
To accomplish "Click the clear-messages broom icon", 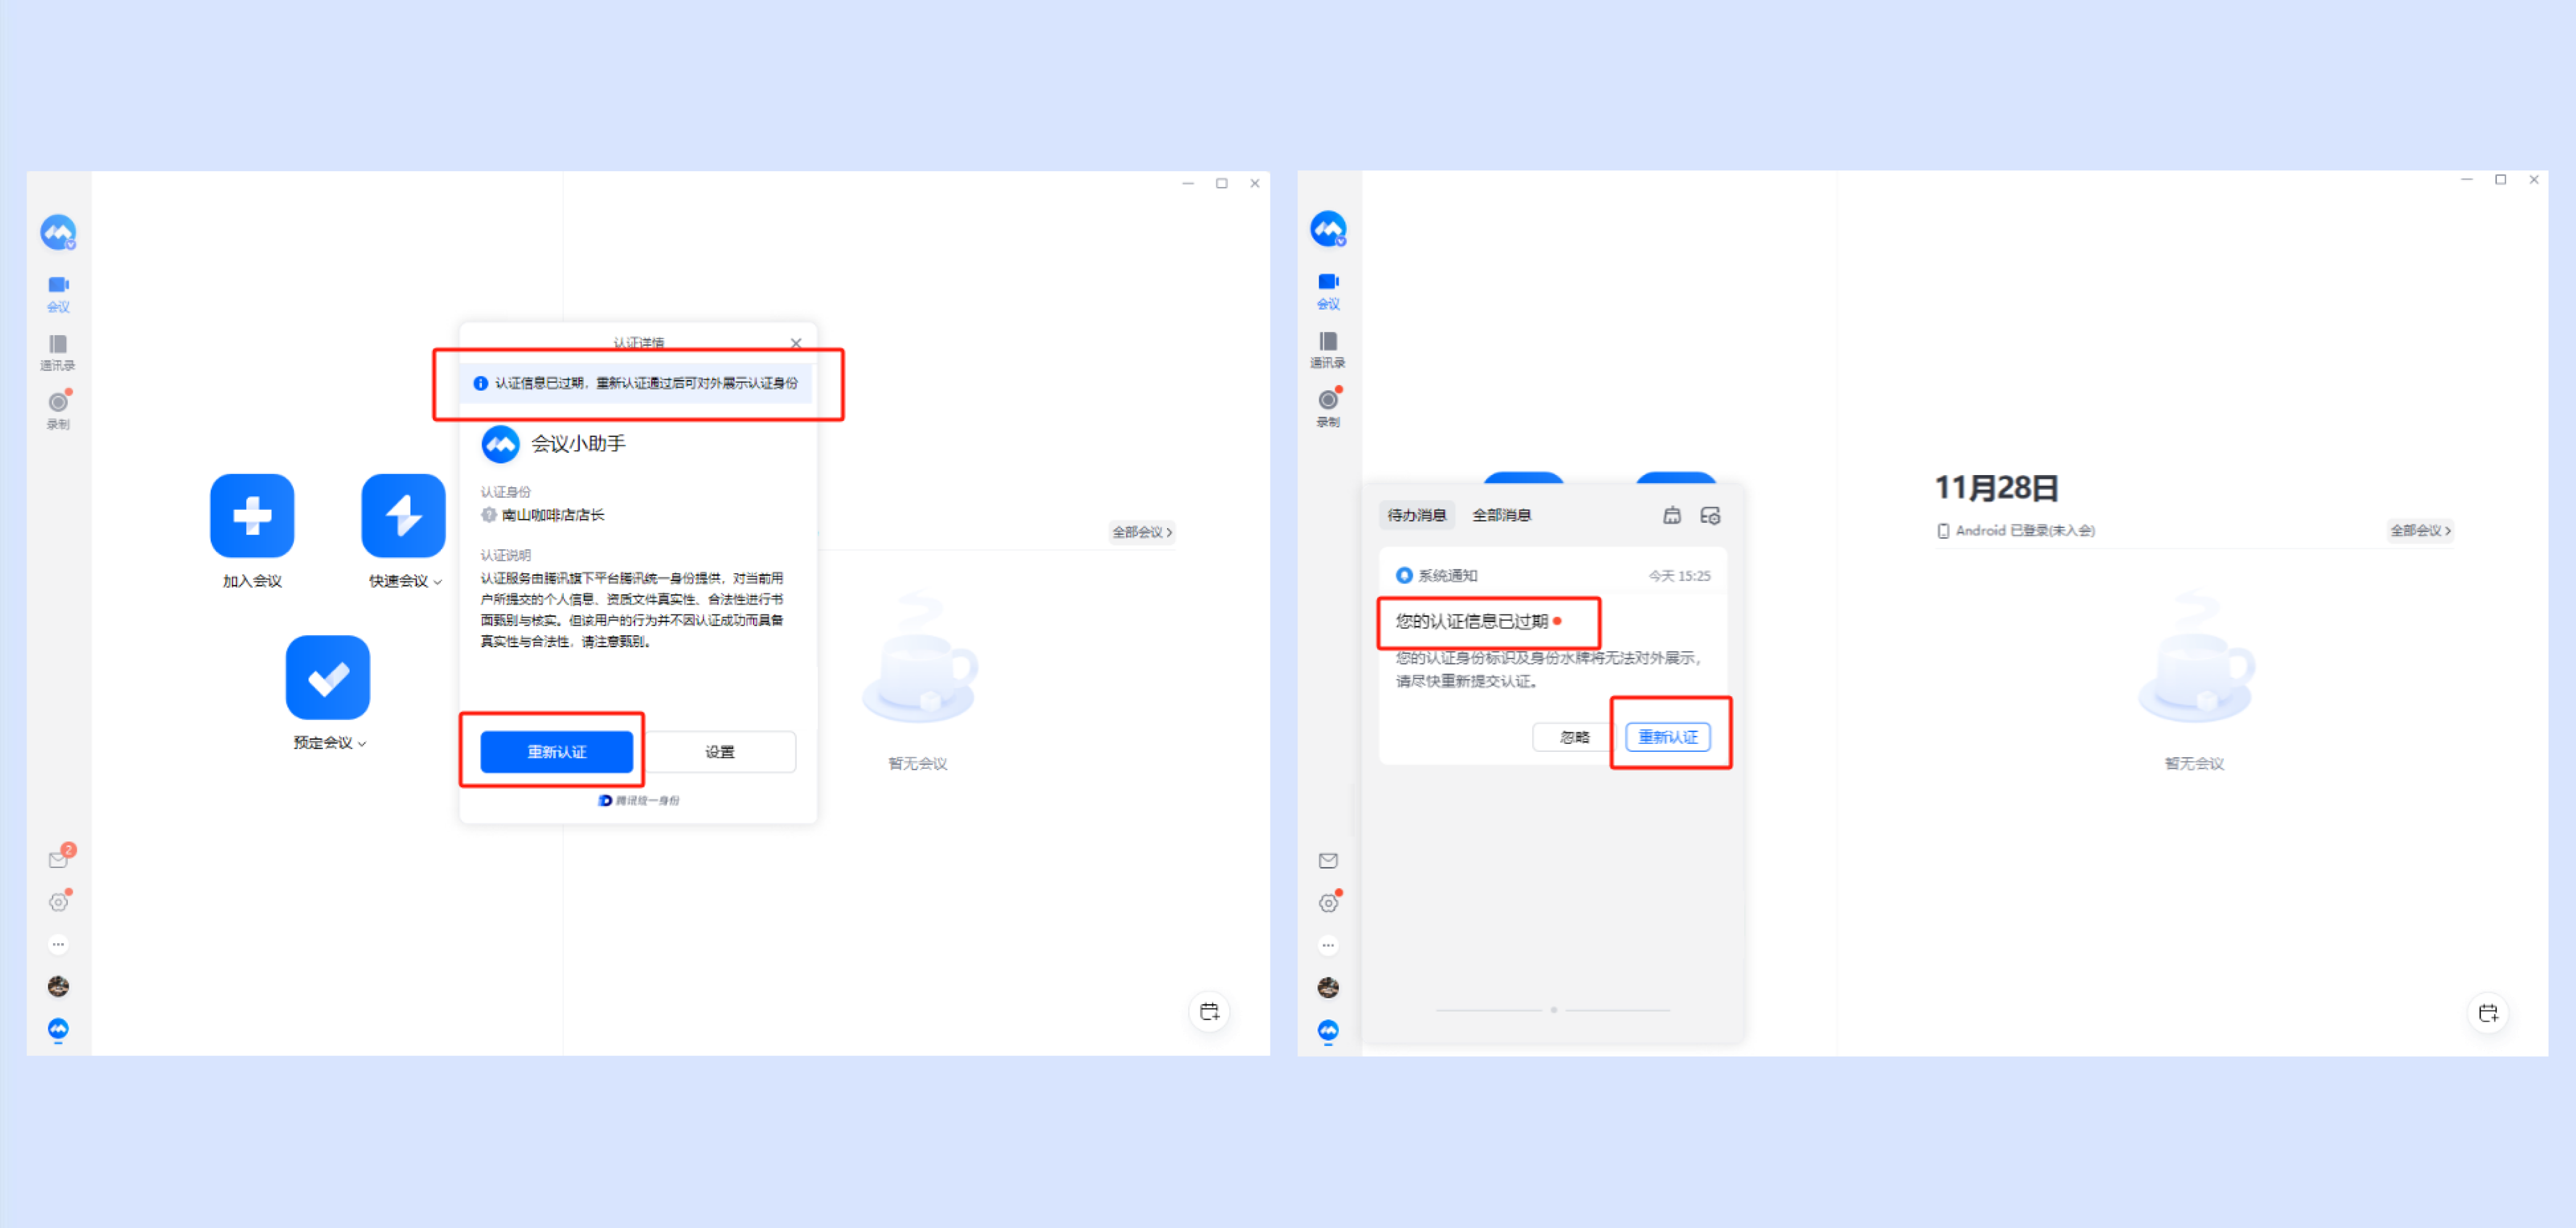I will [1671, 515].
